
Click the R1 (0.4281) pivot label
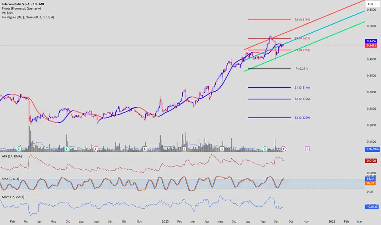pyautogui.click(x=302, y=50)
